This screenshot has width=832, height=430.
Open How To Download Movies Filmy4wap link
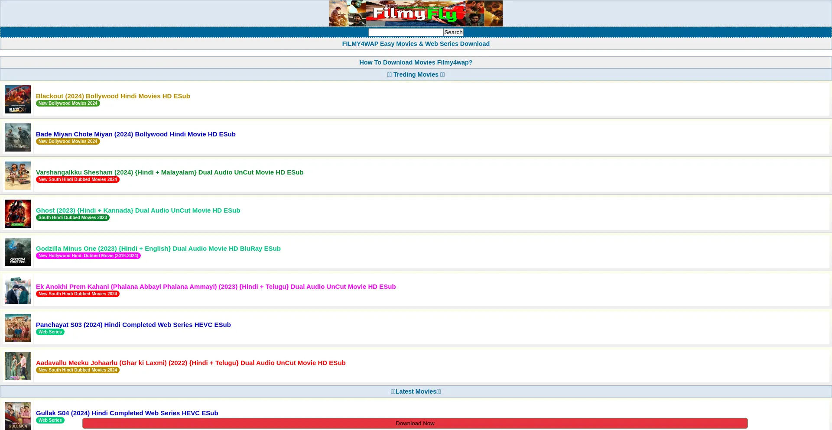[x=416, y=62]
